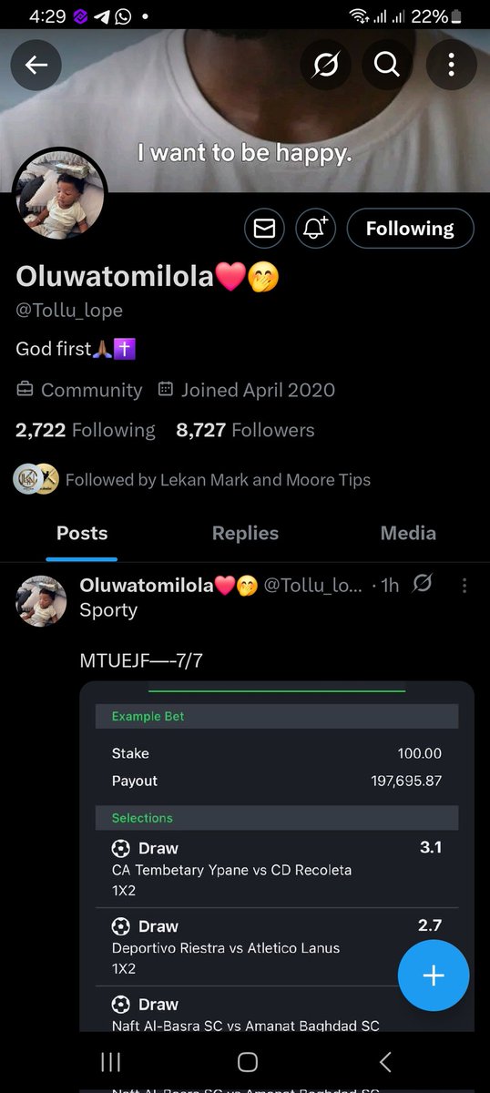This screenshot has height=1093, width=490.
Task: Open the small avatar beside the post
Action: [41, 601]
